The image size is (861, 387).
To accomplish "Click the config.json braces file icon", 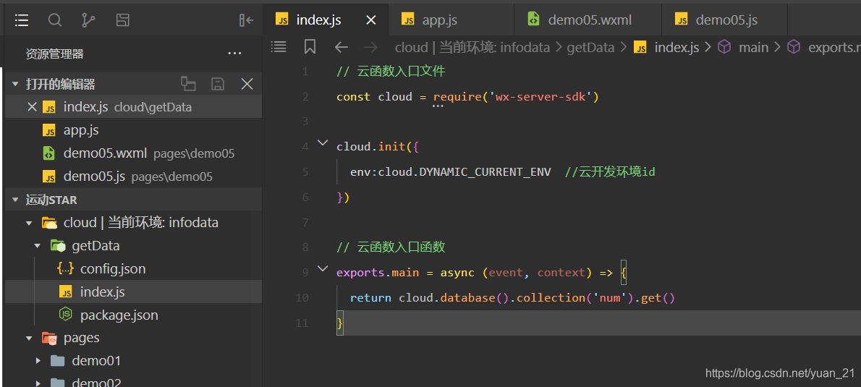I will 65,269.
